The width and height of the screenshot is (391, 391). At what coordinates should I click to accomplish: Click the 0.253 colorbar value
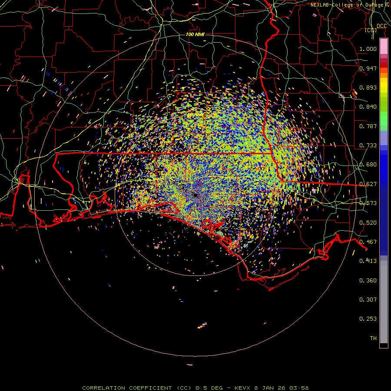(368, 319)
